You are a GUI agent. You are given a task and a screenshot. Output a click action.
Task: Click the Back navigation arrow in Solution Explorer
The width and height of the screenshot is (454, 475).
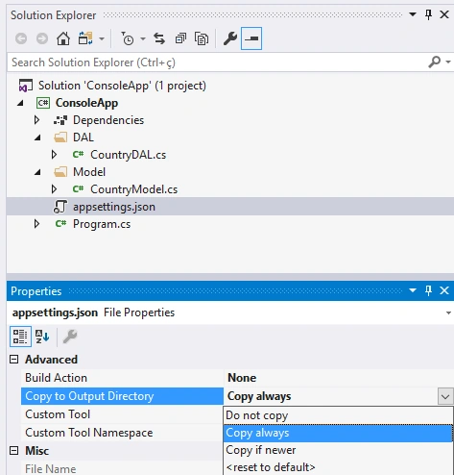(21, 38)
